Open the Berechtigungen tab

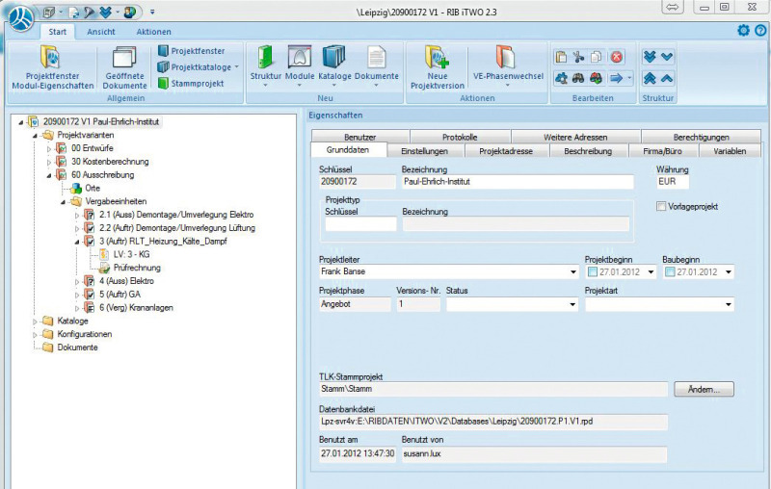[702, 137]
